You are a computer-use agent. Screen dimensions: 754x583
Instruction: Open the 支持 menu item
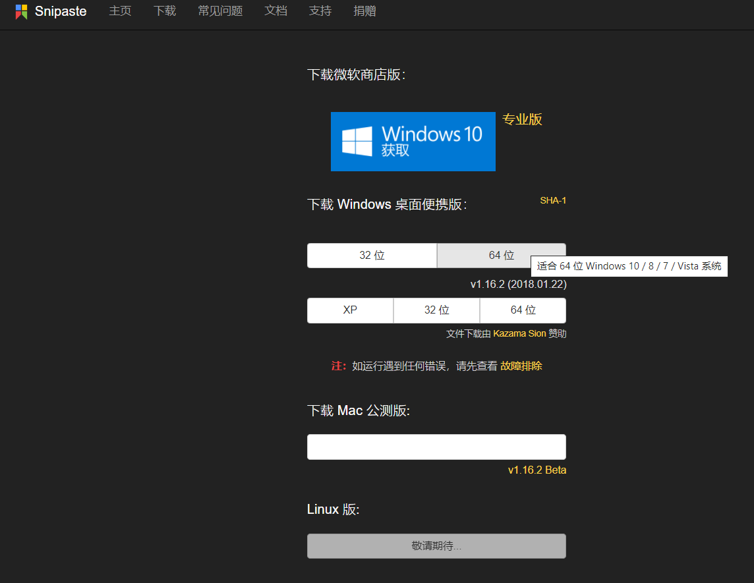point(320,11)
